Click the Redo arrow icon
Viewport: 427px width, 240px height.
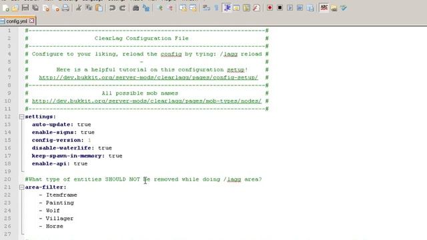click(x=123, y=8)
